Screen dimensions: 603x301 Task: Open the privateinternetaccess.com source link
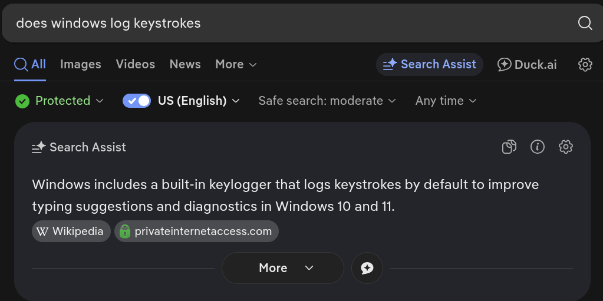tap(196, 231)
